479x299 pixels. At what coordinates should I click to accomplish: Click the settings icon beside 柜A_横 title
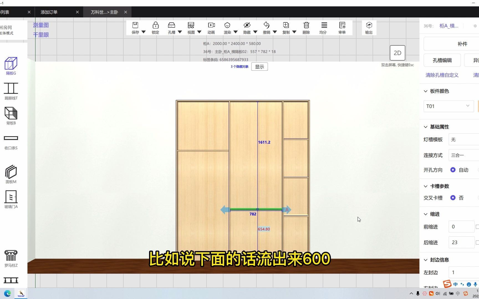point(475,26)
